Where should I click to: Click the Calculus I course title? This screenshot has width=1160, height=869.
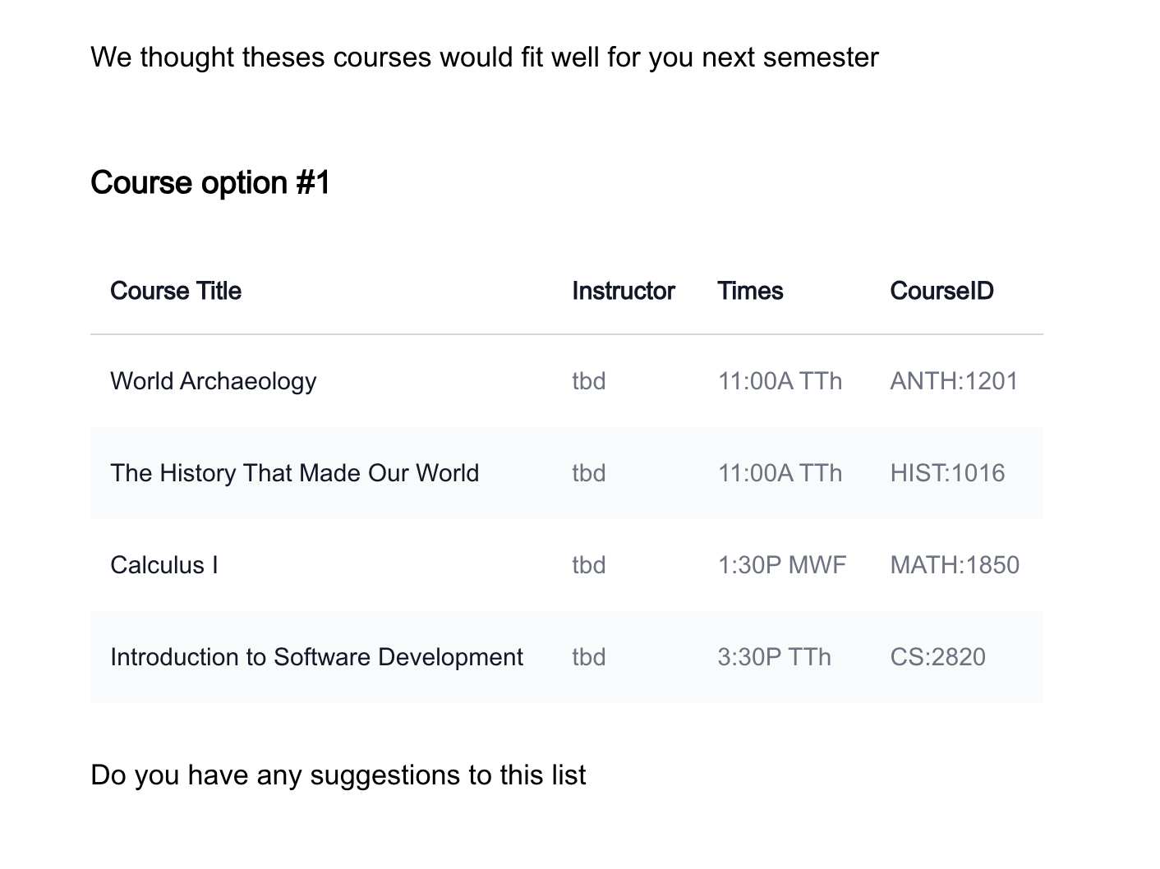tap(164, 565)
